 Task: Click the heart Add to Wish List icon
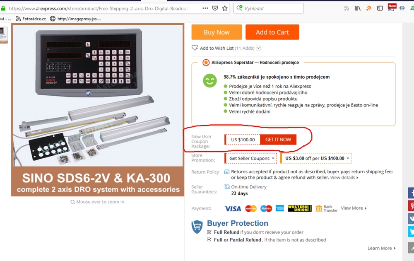pyautogui.click(x=195, y=48)
